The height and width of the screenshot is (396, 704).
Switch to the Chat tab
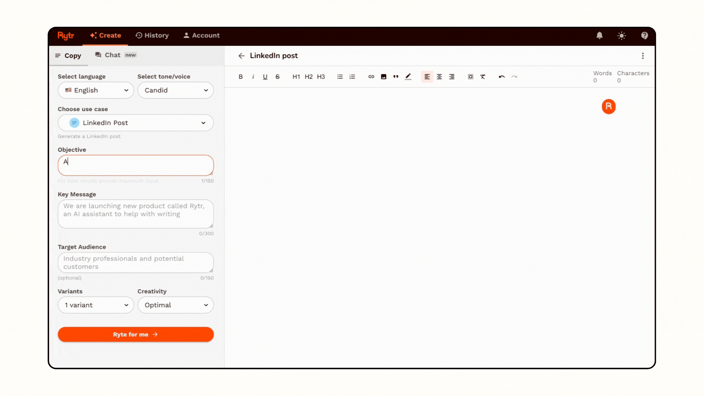[112, 55]
